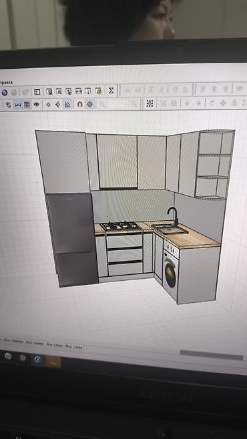The image size is (247, 439).
Task: Click the Sigma summary icon
Action: [x=111, y=91]
